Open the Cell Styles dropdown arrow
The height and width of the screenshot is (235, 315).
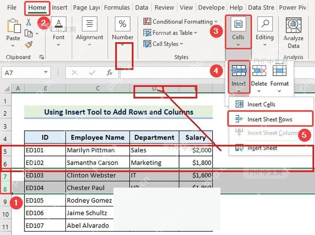[x=181, y=44]
